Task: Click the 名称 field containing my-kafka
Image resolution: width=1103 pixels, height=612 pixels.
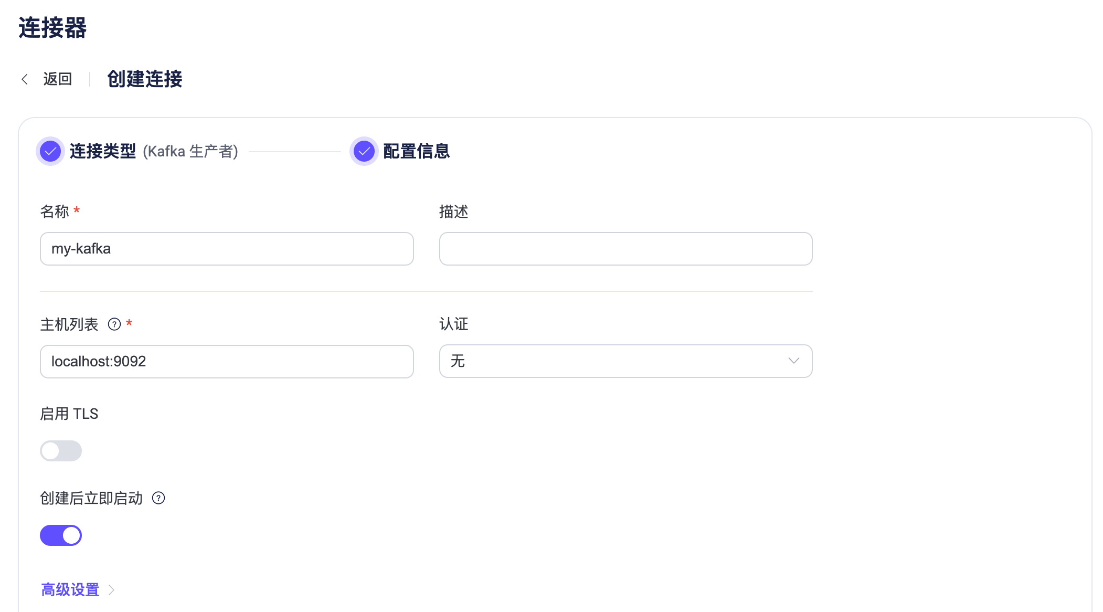Action: coord(226,249)
